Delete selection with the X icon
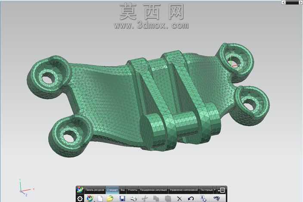This screenshot has height=202, width=303. 179,199
